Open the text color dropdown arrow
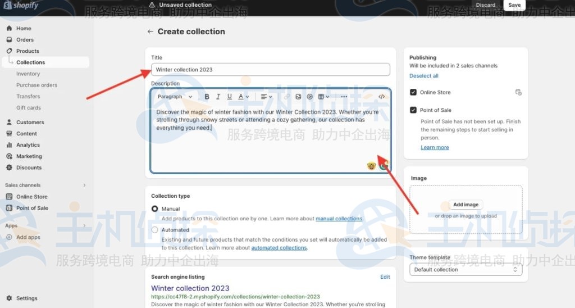Screen dimensions: 575x308 pos(248,97)
